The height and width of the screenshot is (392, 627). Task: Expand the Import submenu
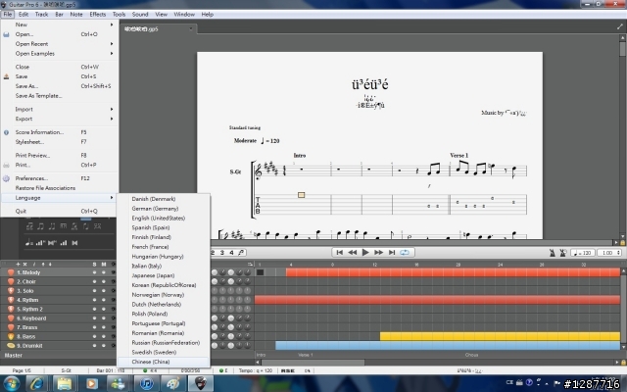click(112, 109)
